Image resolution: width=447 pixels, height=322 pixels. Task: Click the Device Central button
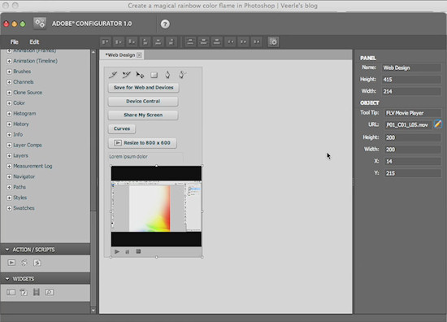(143, 102)
